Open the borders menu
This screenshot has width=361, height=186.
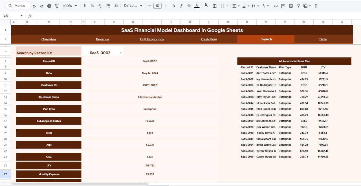tap(214, 5)
